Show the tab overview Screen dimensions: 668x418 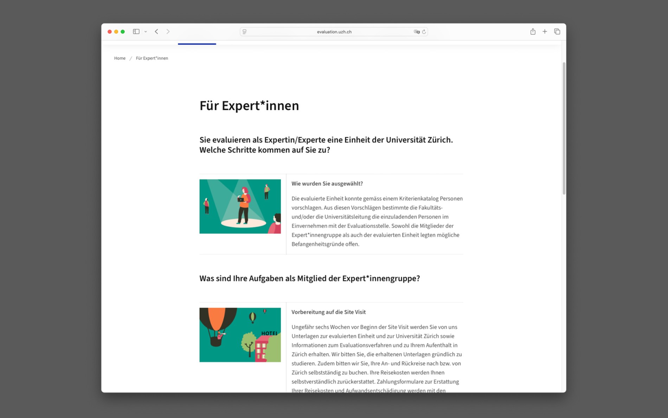pos(557,32)
